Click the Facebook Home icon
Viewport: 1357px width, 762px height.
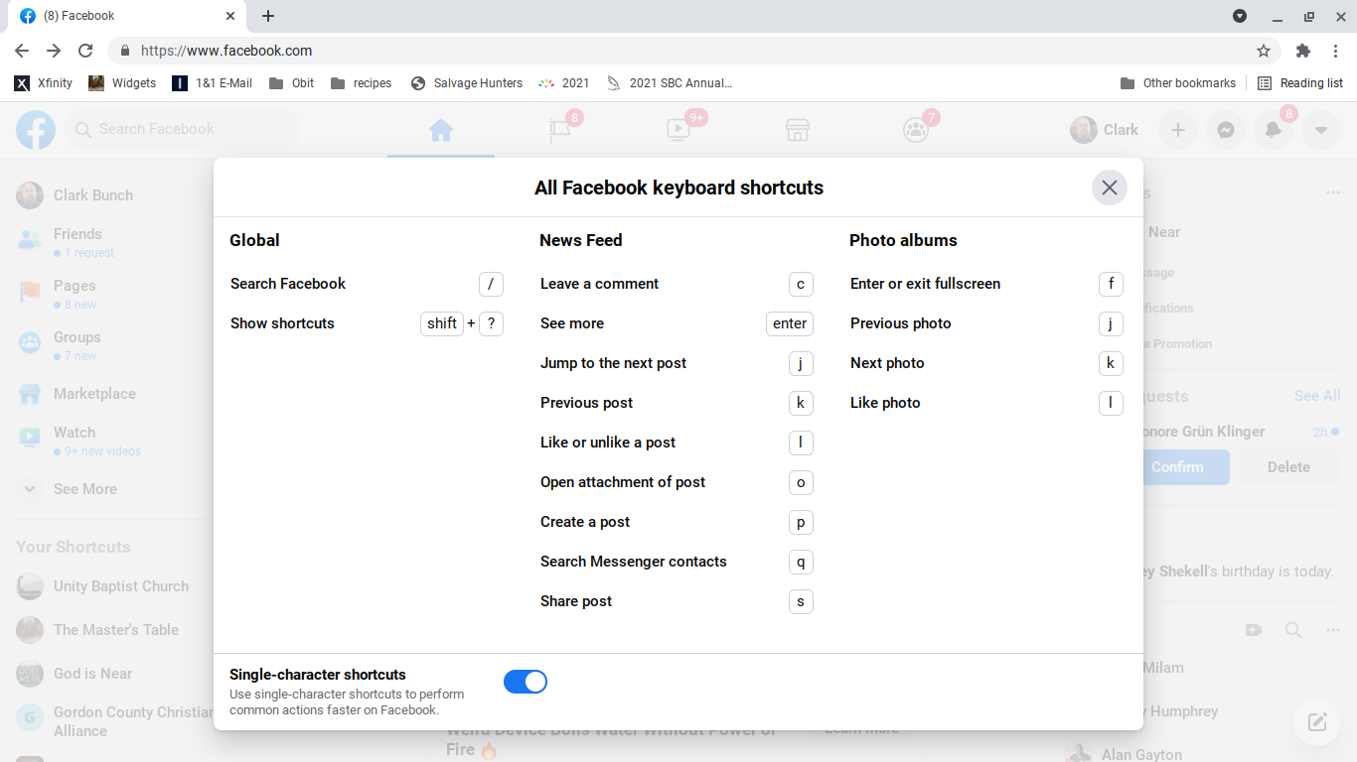coord(440,130)
